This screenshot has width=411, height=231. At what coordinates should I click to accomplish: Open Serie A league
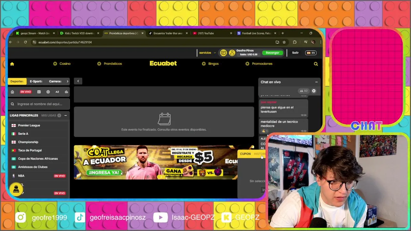tap(39, 134)
